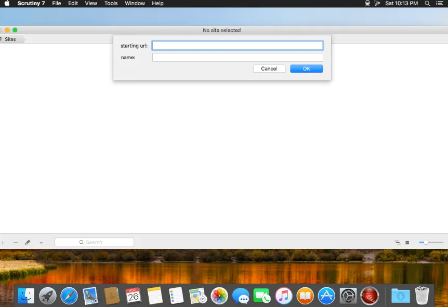Click into the starting url field

(238, 46)
